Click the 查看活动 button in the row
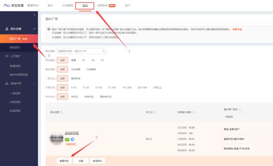Image resolution: width=273 pixels, height=166 pixels. click(x=64, y=161)
